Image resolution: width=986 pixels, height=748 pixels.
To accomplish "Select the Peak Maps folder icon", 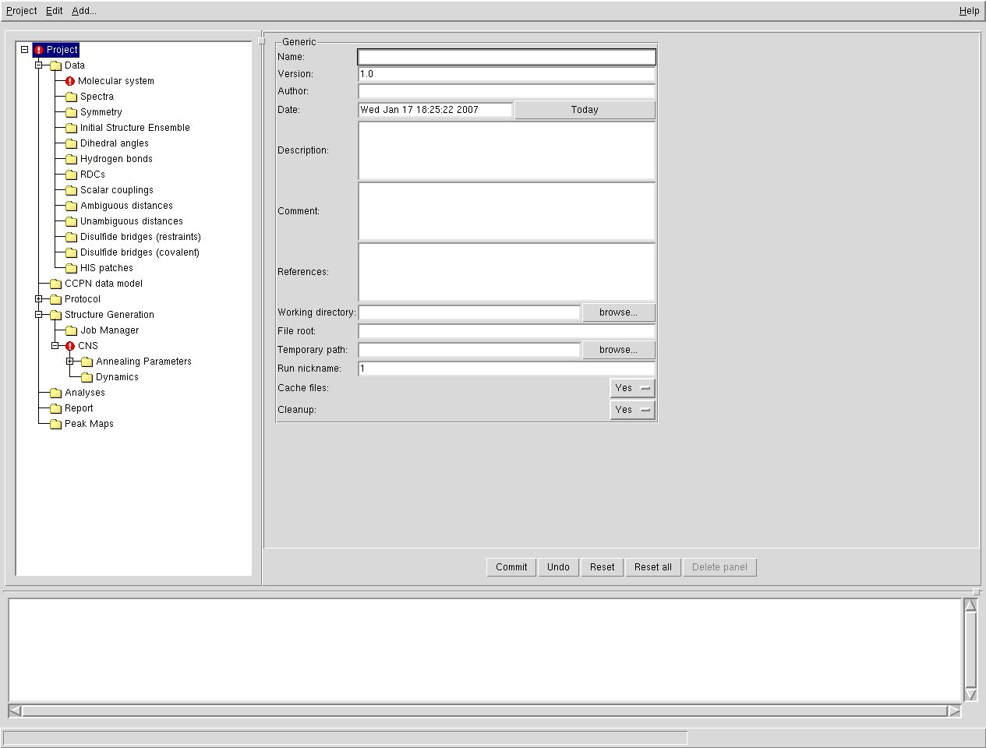I will 55,424.
